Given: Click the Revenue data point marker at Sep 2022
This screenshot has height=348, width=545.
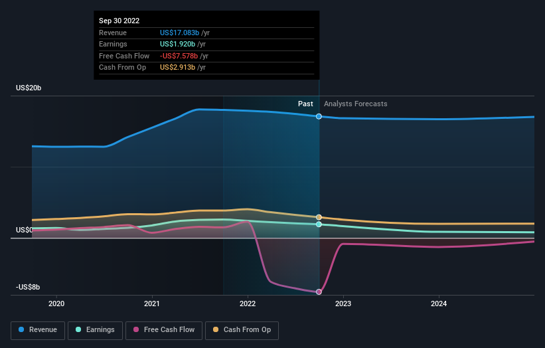Looking at the screenshot, I should 319,116.
